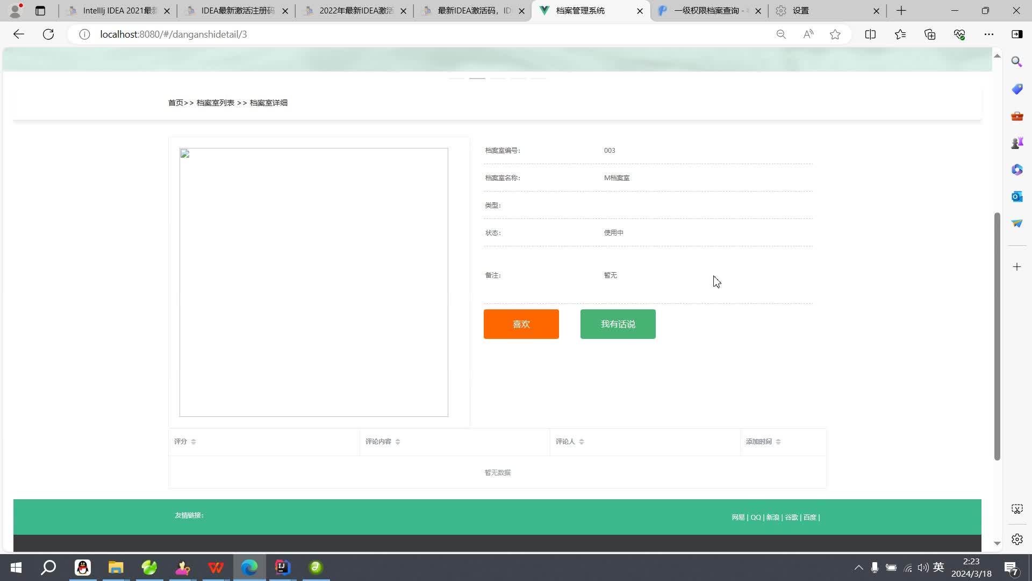Open Outlook in Edge sidebar

[x=1016, y=197]
